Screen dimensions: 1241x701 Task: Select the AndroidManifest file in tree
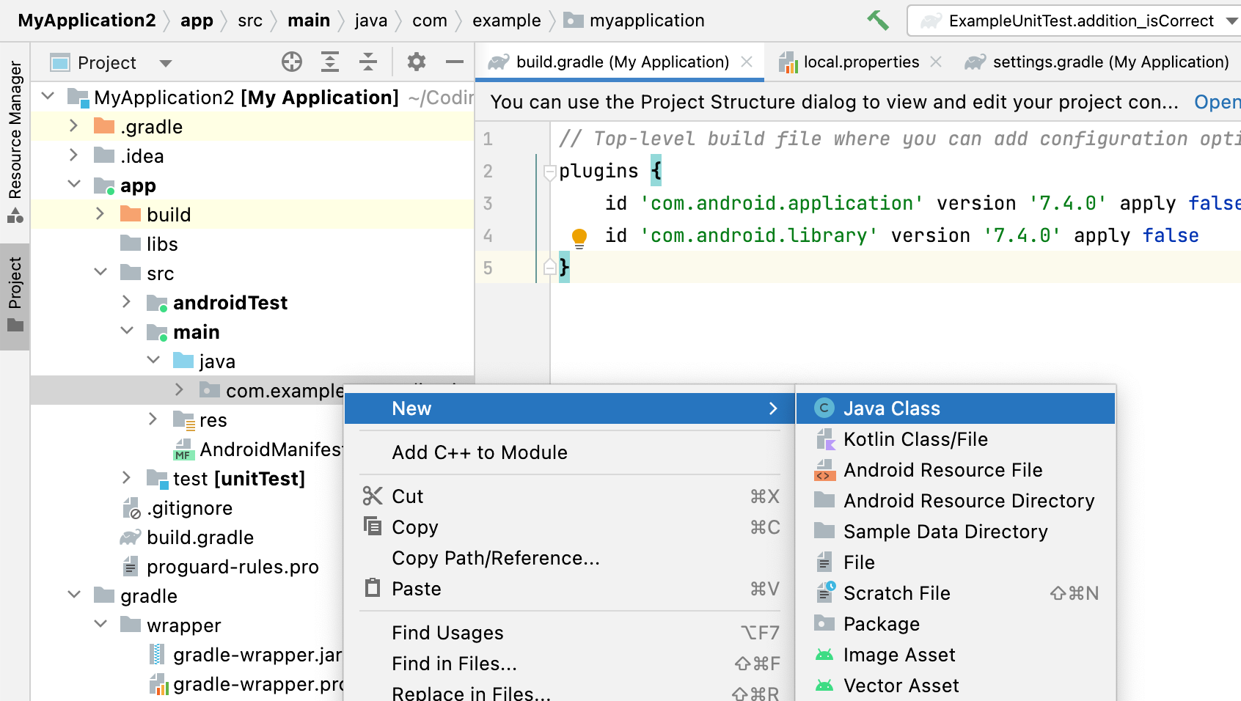click(x=258, y=449)
